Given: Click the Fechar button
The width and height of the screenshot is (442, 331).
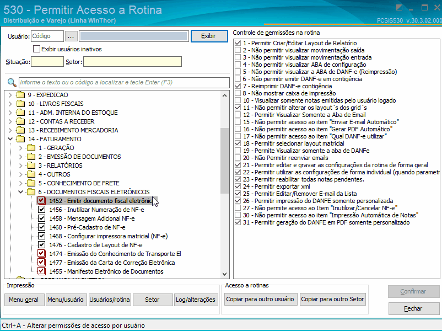Looking at the screenshot, I should pyautogui.click(x=413, y=308).
